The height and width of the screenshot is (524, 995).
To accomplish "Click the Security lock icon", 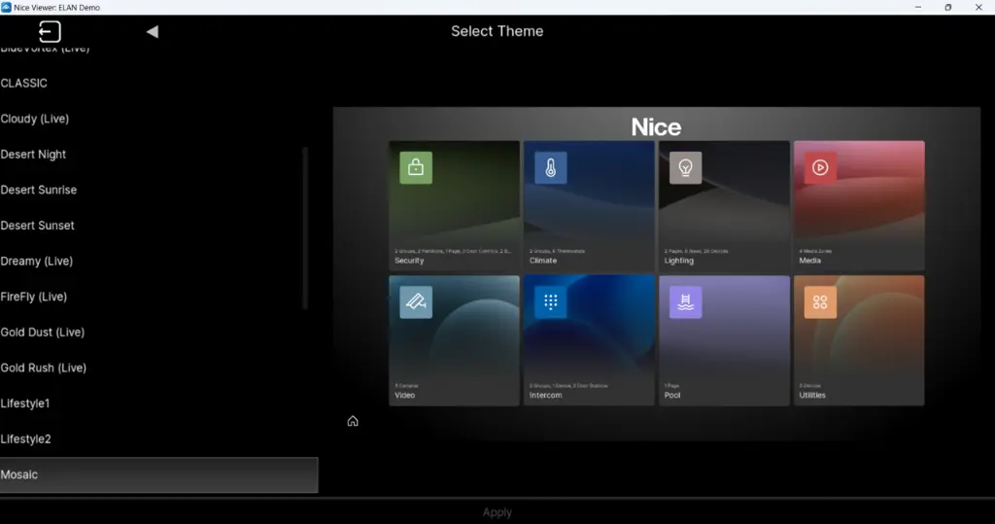I will (416, 167).
